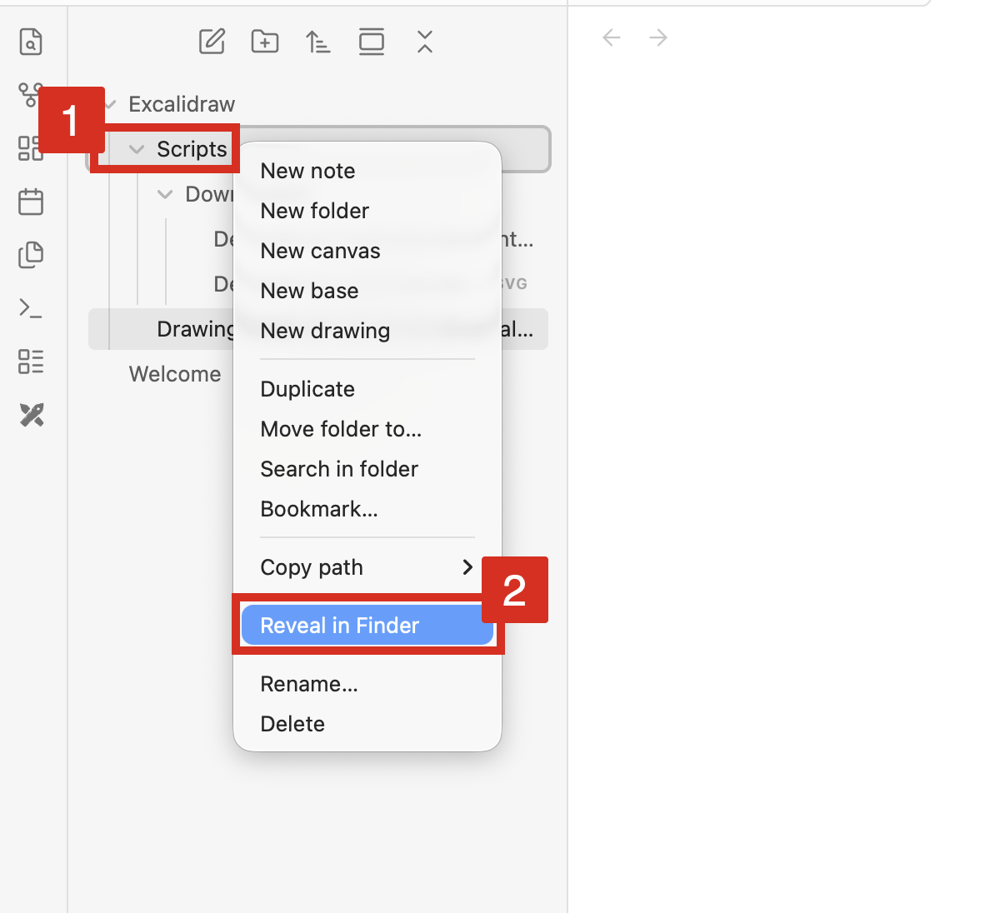
Task: Collapse the Downloaded subfolder chevron
Action: coord(165,194)
